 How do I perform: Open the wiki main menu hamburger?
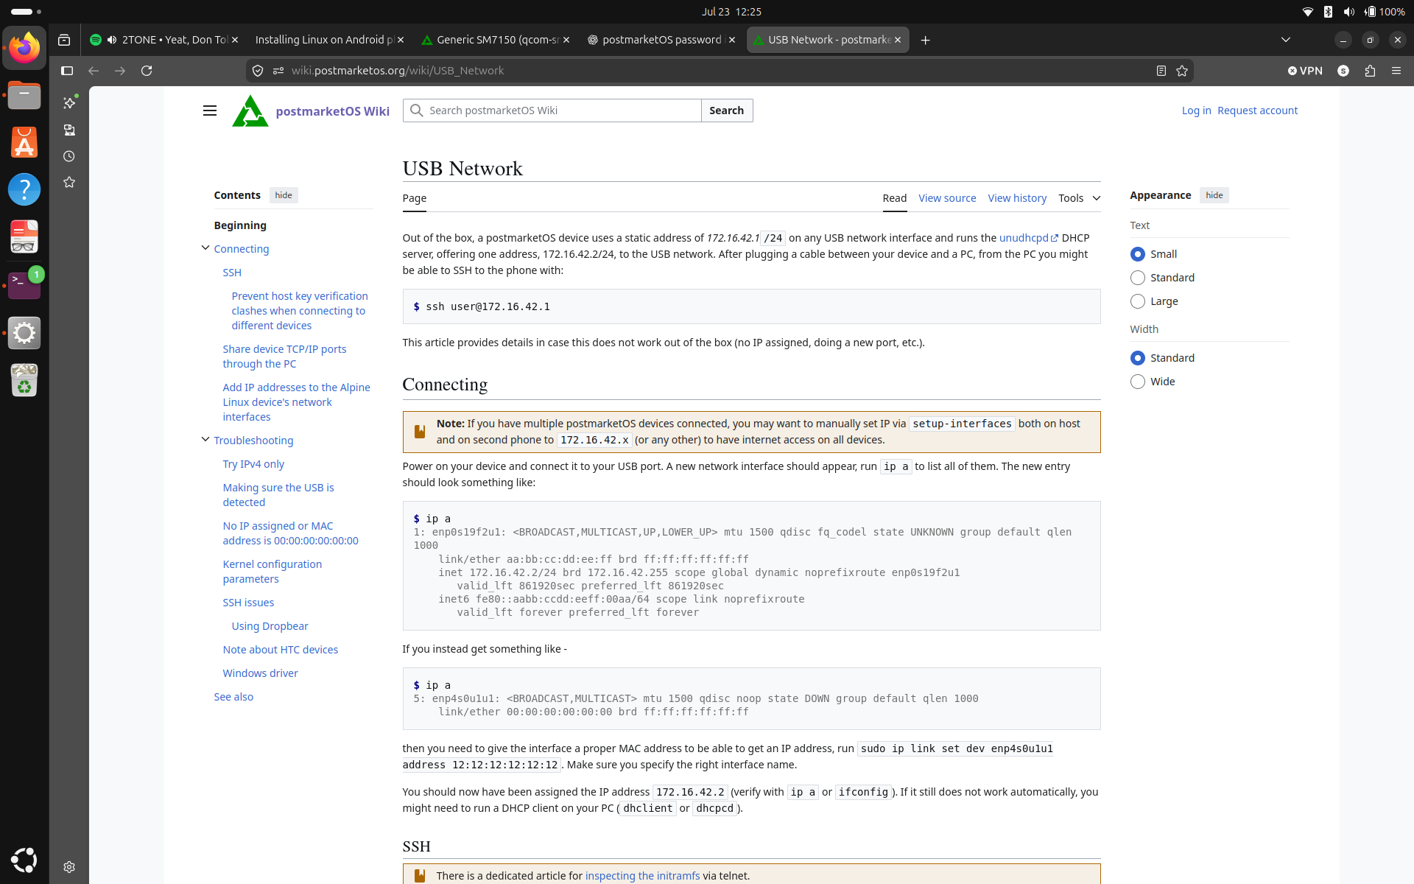(210, 110)
